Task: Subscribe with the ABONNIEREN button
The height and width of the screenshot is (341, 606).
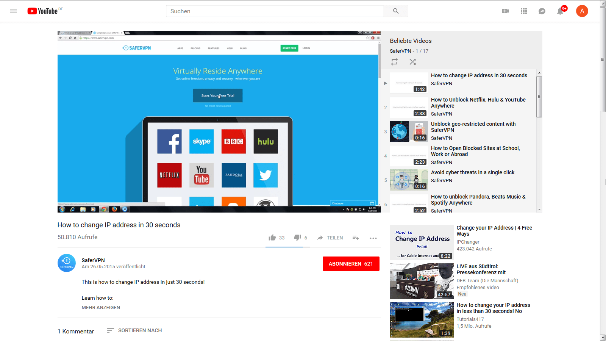Action: click(x=351, y=264)
